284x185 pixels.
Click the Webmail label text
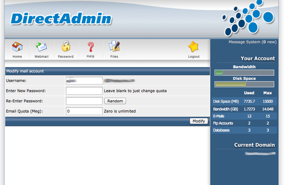click(x=41, y=57)
